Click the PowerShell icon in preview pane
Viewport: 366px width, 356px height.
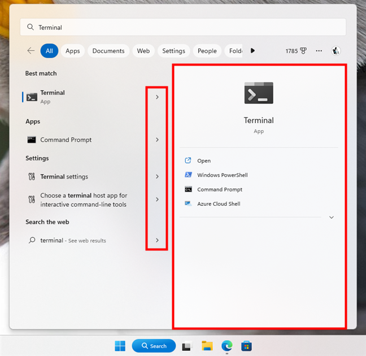(x=188, y=175)
